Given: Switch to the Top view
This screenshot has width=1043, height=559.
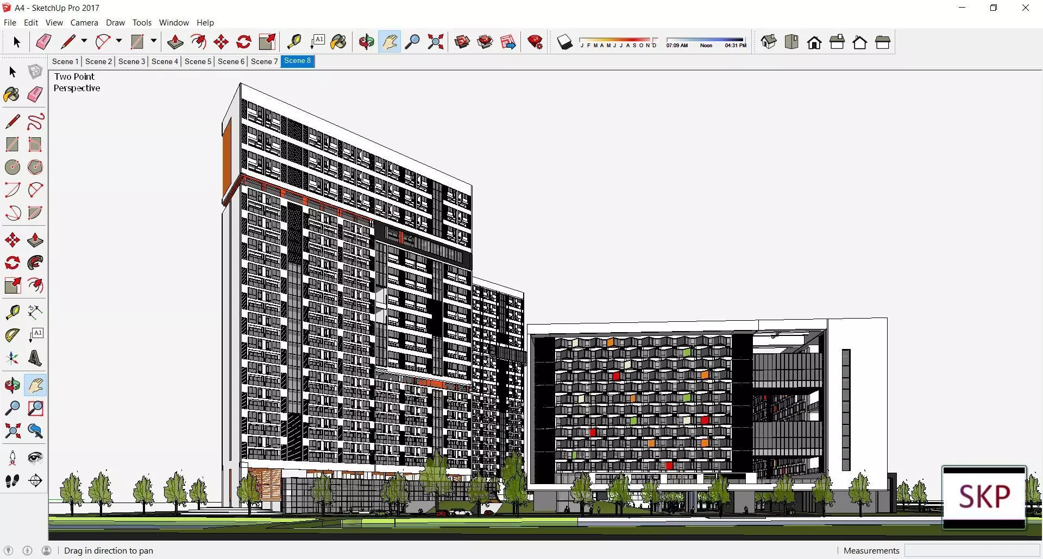Looking at the screenshot, I should (791, 42).
